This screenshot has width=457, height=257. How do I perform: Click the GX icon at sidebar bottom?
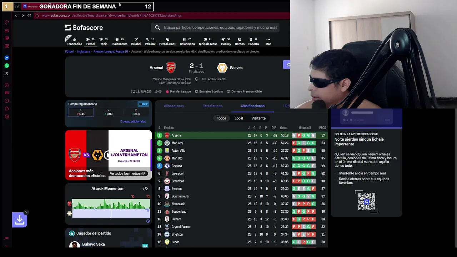[x=6, y=238]
